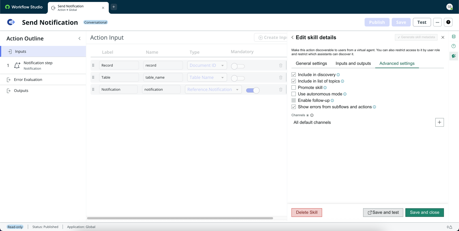Image resolution: width=459 pixels, height=231 pixels.
Task: Show info for Enable follow-up
Action: tap(332, 100)
